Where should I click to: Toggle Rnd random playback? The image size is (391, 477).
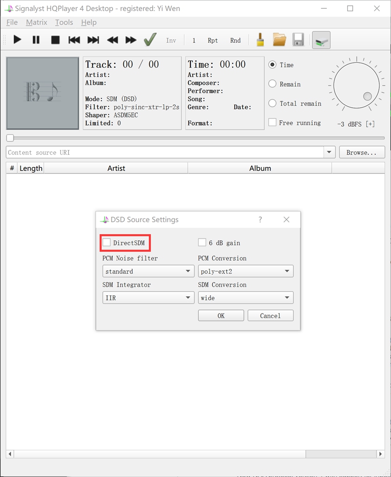236,40
